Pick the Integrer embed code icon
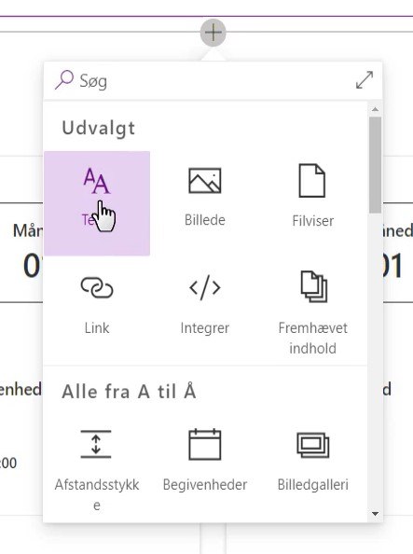The image size is (413, 554). [x=205, y=287]
